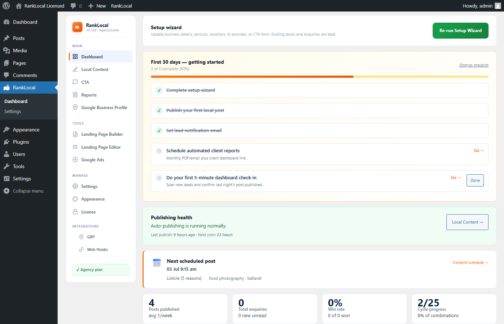Click the Win rate stat card
The height and width of the screenshot is (324, 504).
(x=364, y=309)
